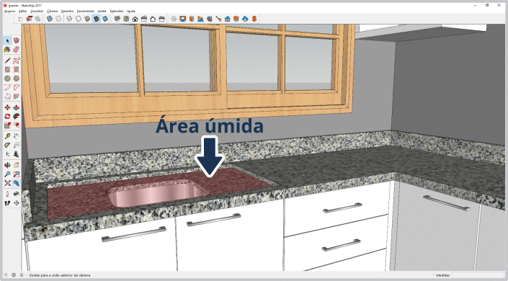Activate the Orbit tool
This screenshot has width=508, height=281.
pyautogui.click(x=7, y=165)
